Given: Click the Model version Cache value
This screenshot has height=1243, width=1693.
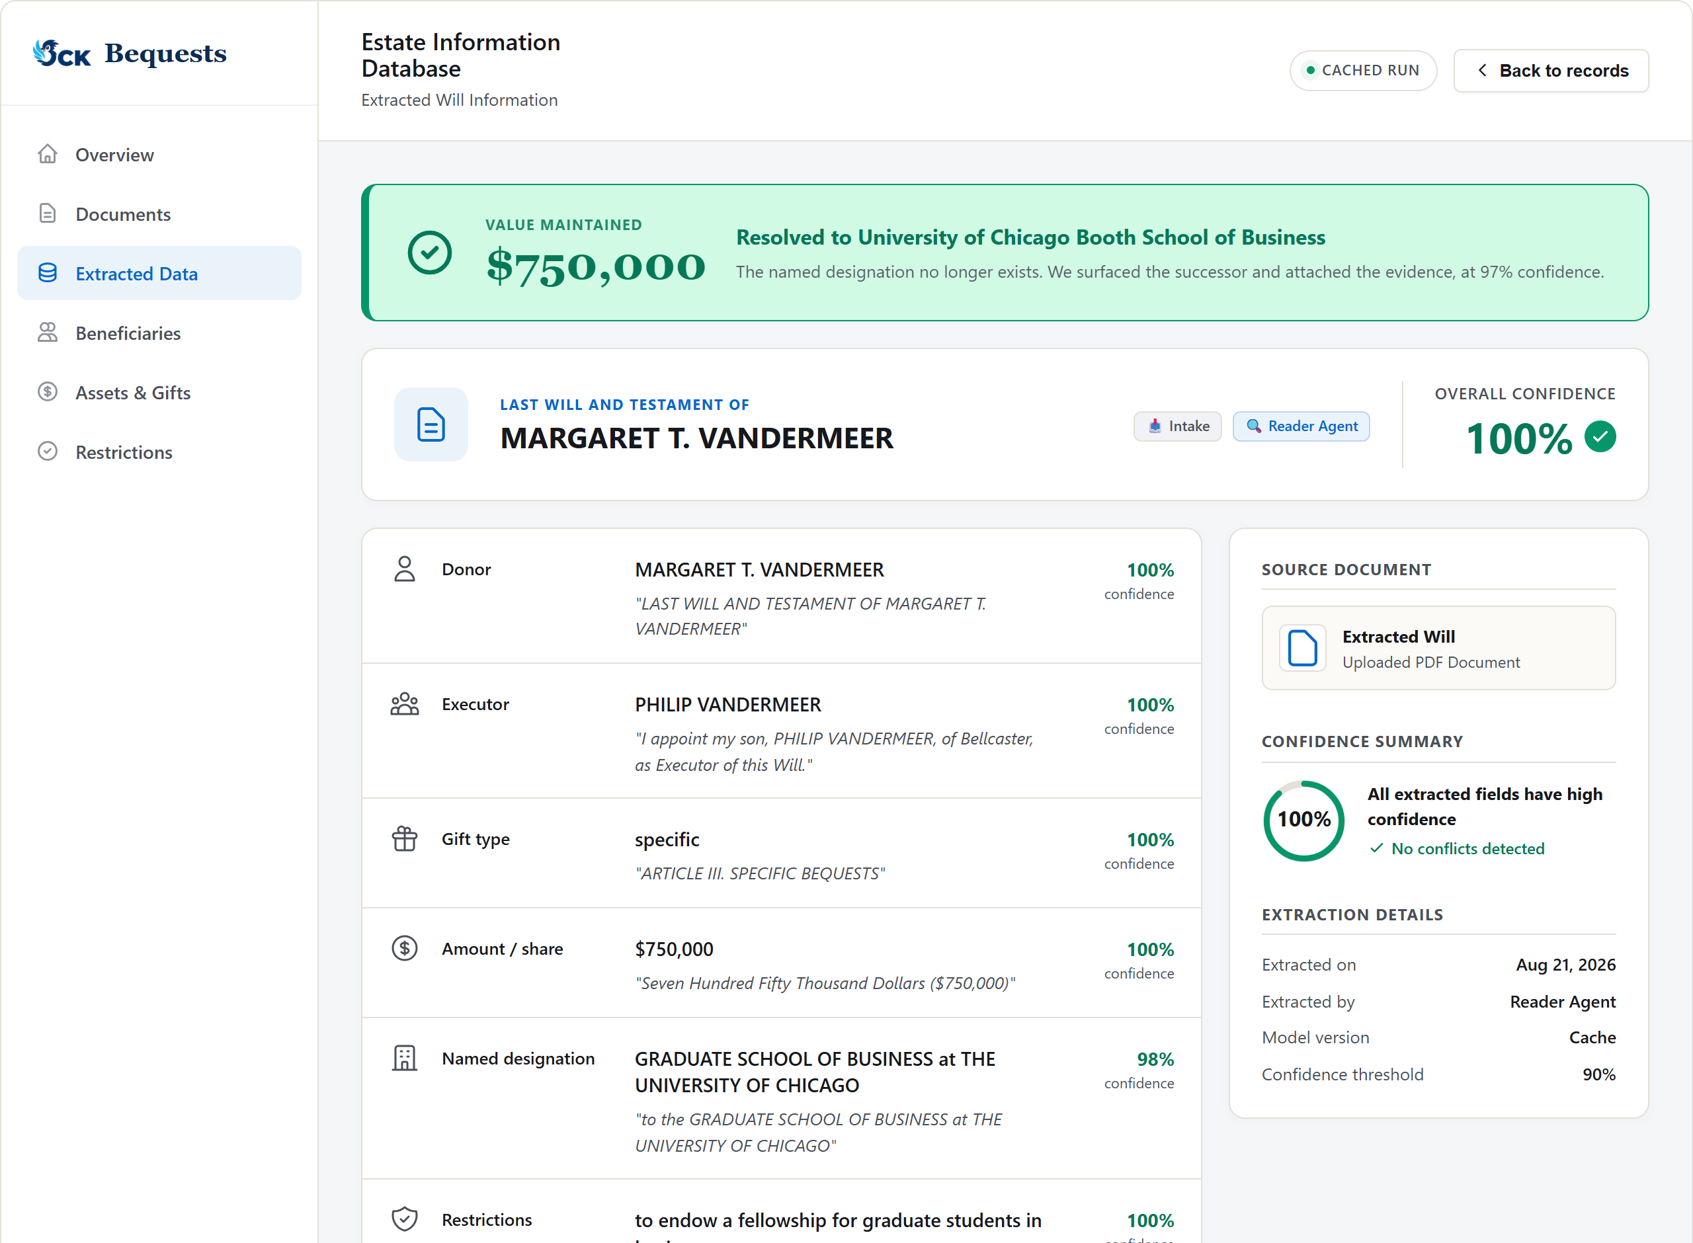Looking at the screenshot, I should [x=1592, y=1037].
